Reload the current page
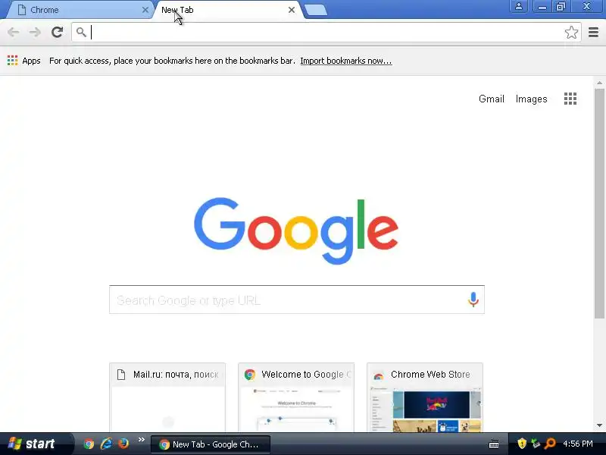Screen dimensions: 606x455 coord(58,32)
